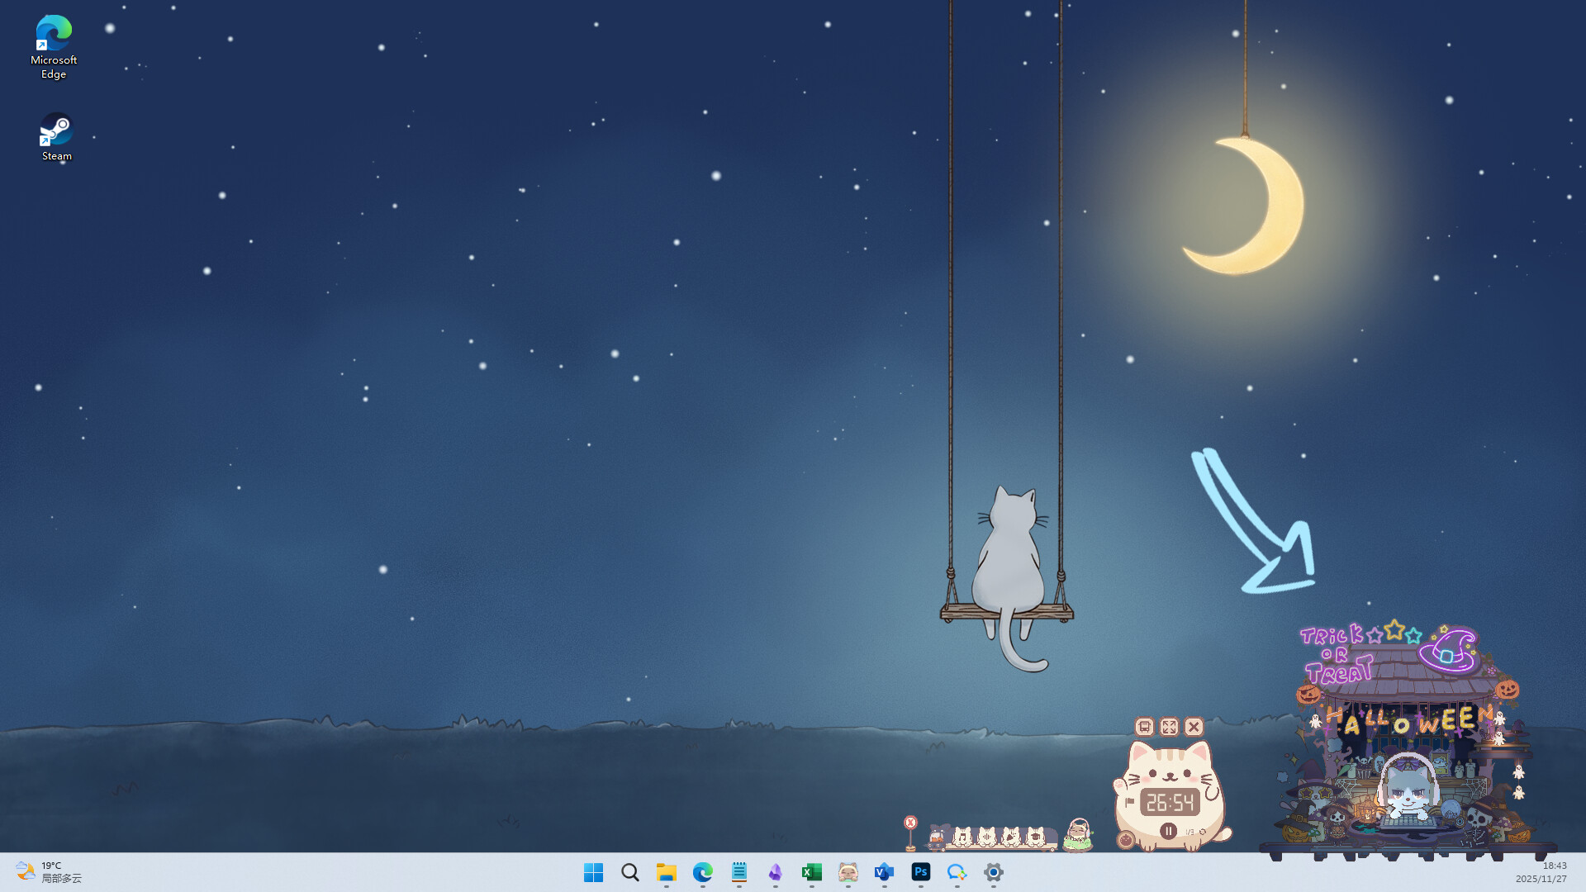Open the Bongo Cat app on the taskbar

click(848, 873)
